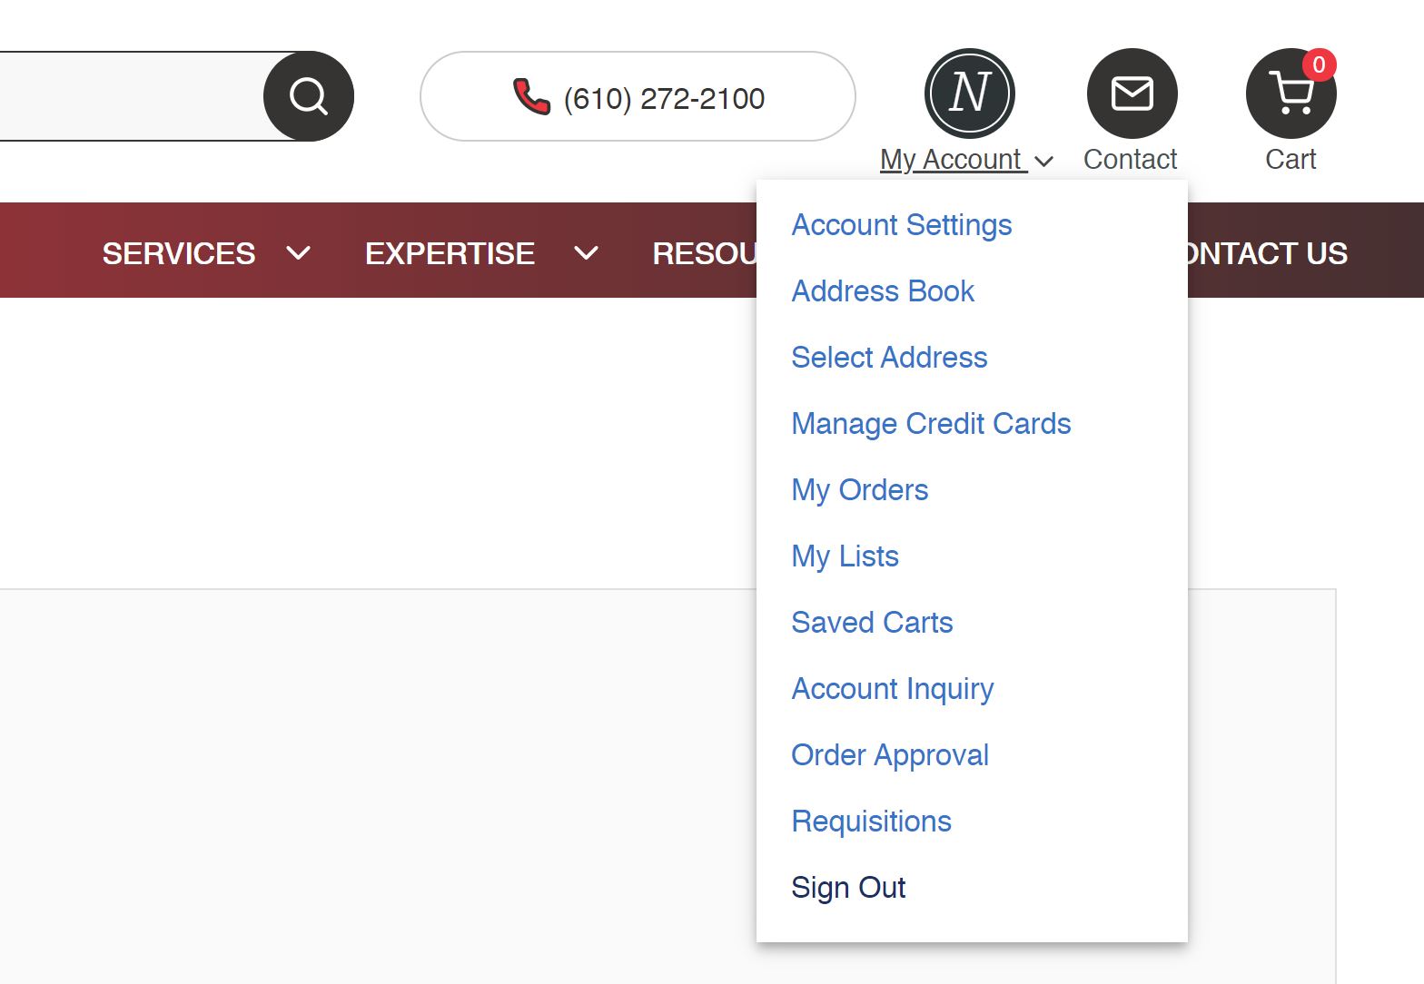
Task: Go to Order Approval
Action: (889, 755)
